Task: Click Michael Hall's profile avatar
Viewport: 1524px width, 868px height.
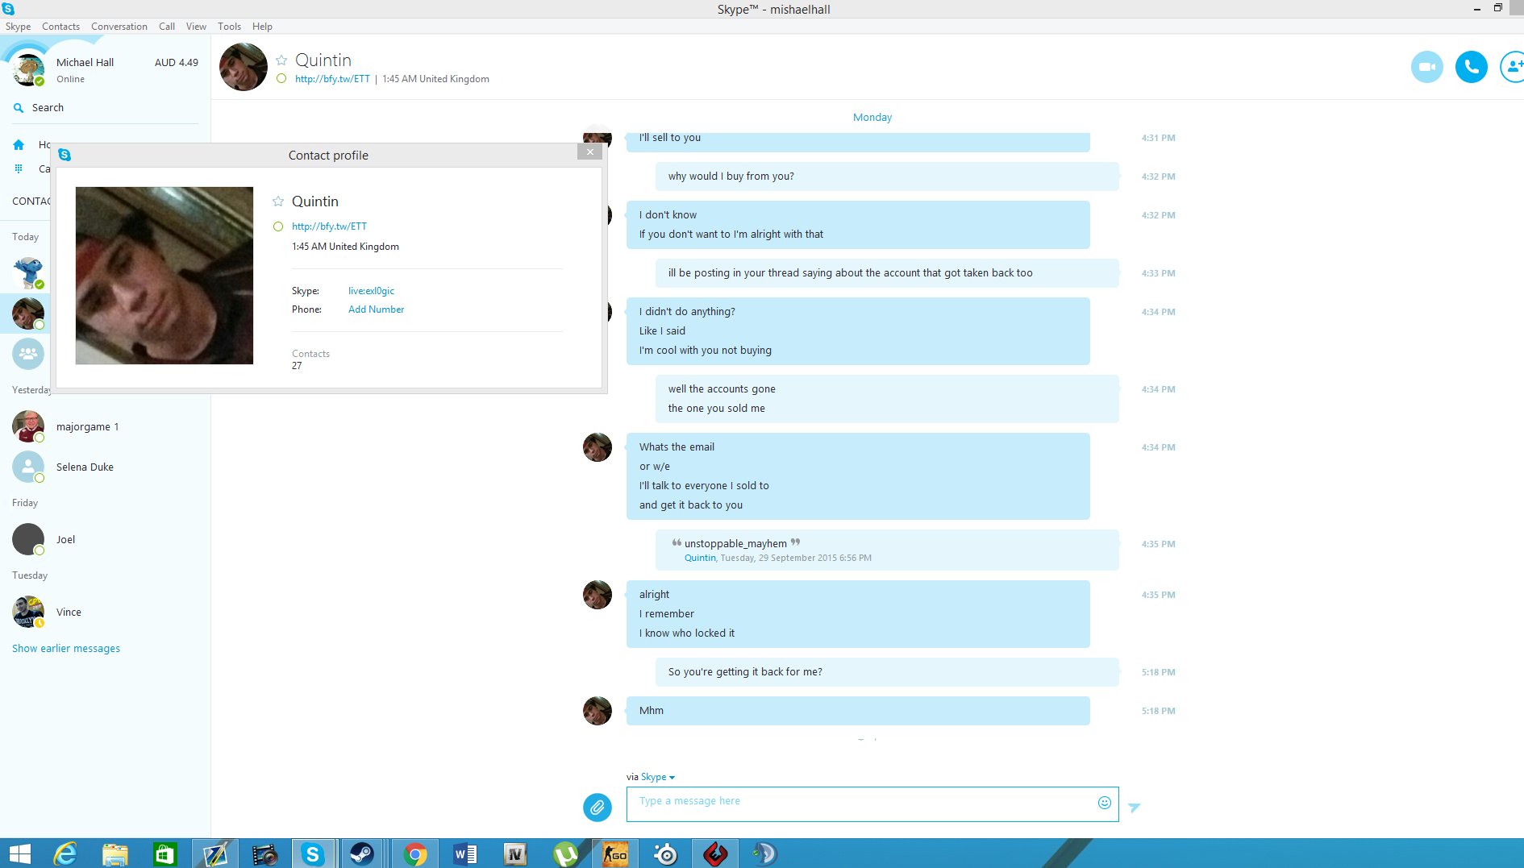Action: [x=28, y=70]
